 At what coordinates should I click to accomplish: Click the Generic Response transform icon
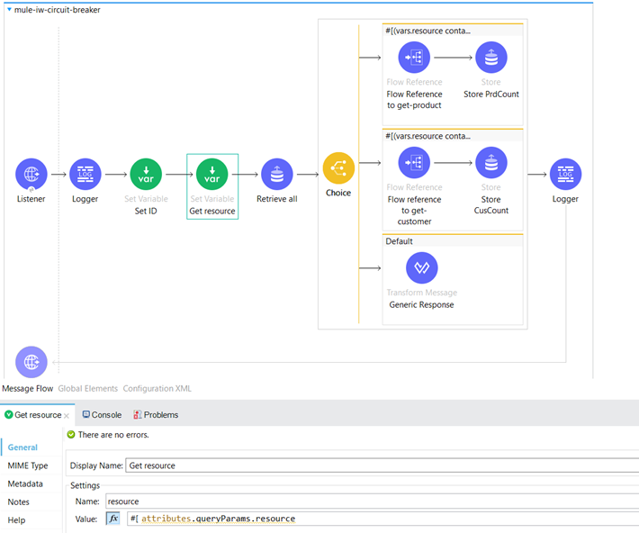(x=422, y=268)
